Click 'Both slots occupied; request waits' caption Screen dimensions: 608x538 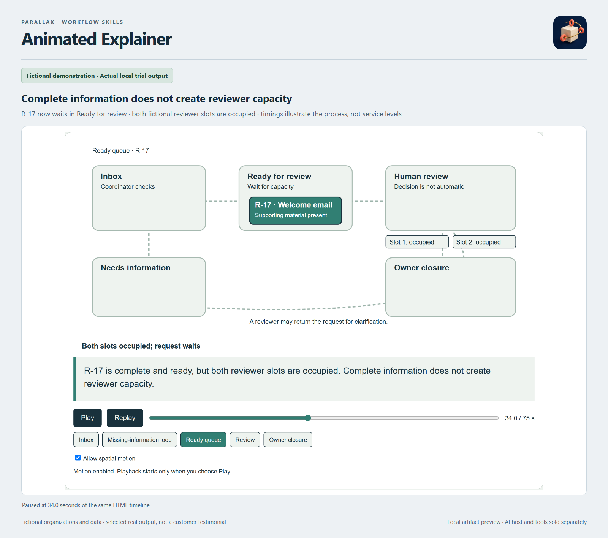(x=141, y=346)
